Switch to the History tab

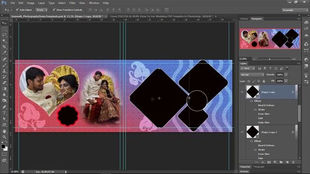244,19
